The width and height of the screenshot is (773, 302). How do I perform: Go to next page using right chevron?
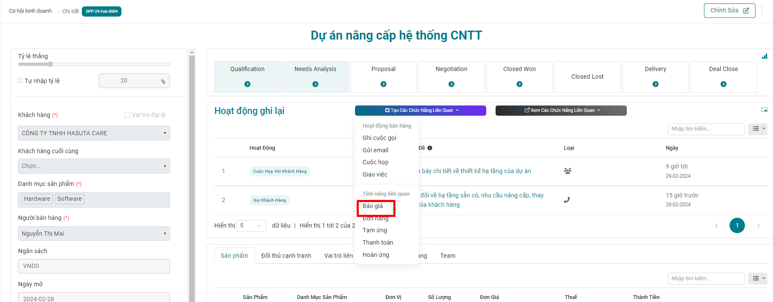click(x=758, y=225)
